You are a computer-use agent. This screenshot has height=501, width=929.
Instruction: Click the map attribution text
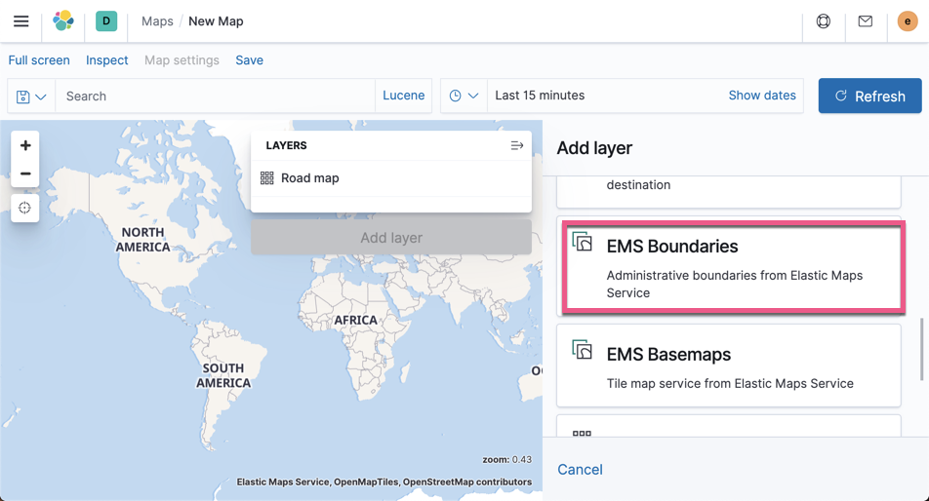[x=384, y=482]
